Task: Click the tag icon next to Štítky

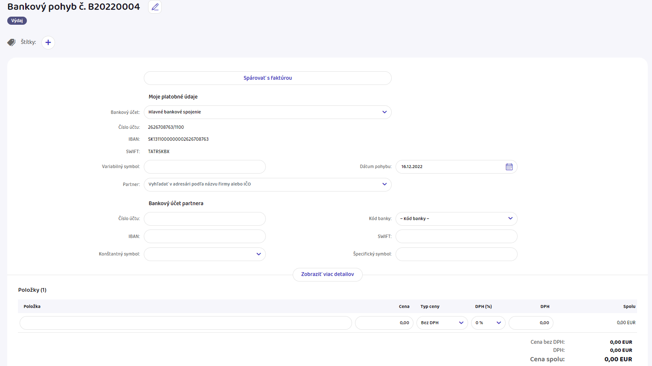Action: click(12, 42)
